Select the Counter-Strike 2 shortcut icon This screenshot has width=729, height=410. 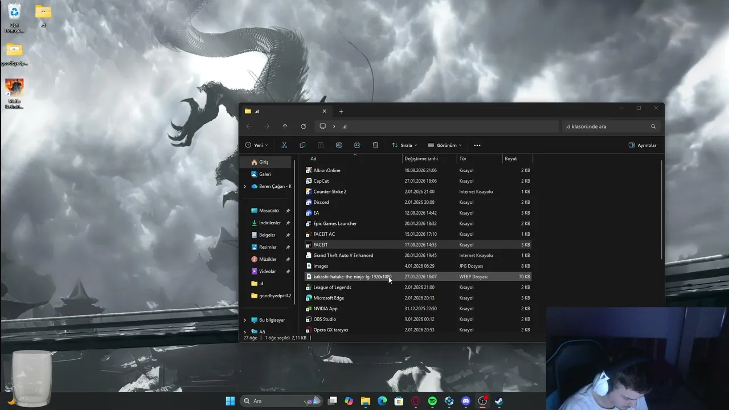click(309, 191)
